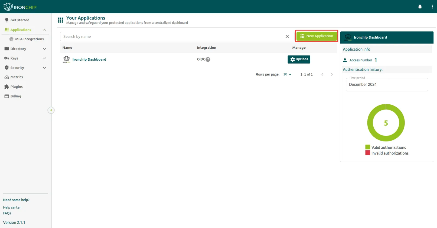Image resolution: width=437 pixels, height=228 pixels.
Task: Click the Metrics gauge icon
Action: tap(7, 77)
